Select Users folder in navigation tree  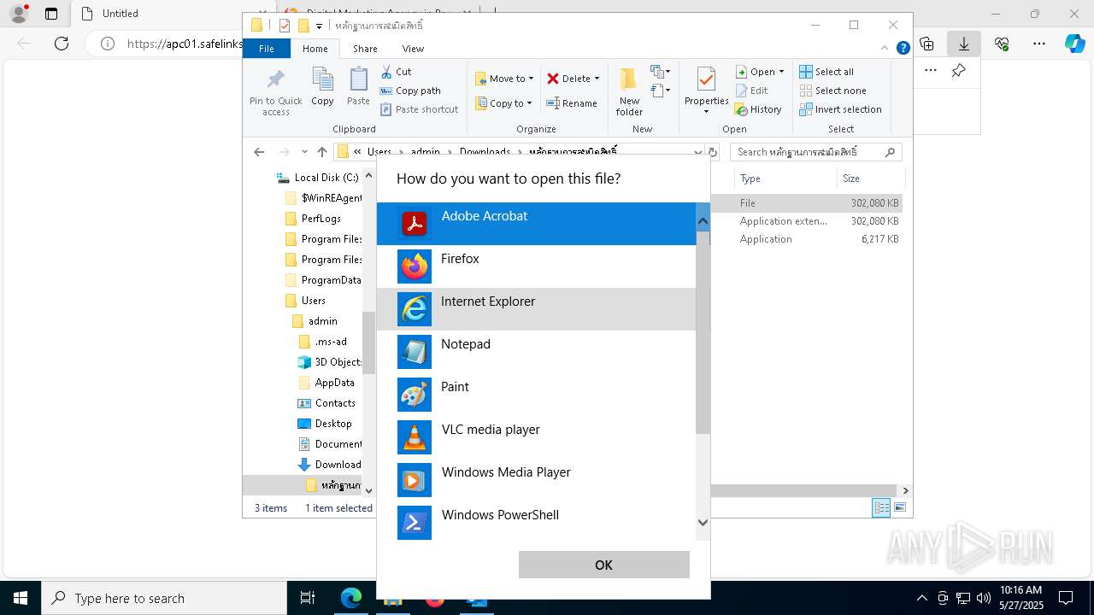tap(305, 301)
